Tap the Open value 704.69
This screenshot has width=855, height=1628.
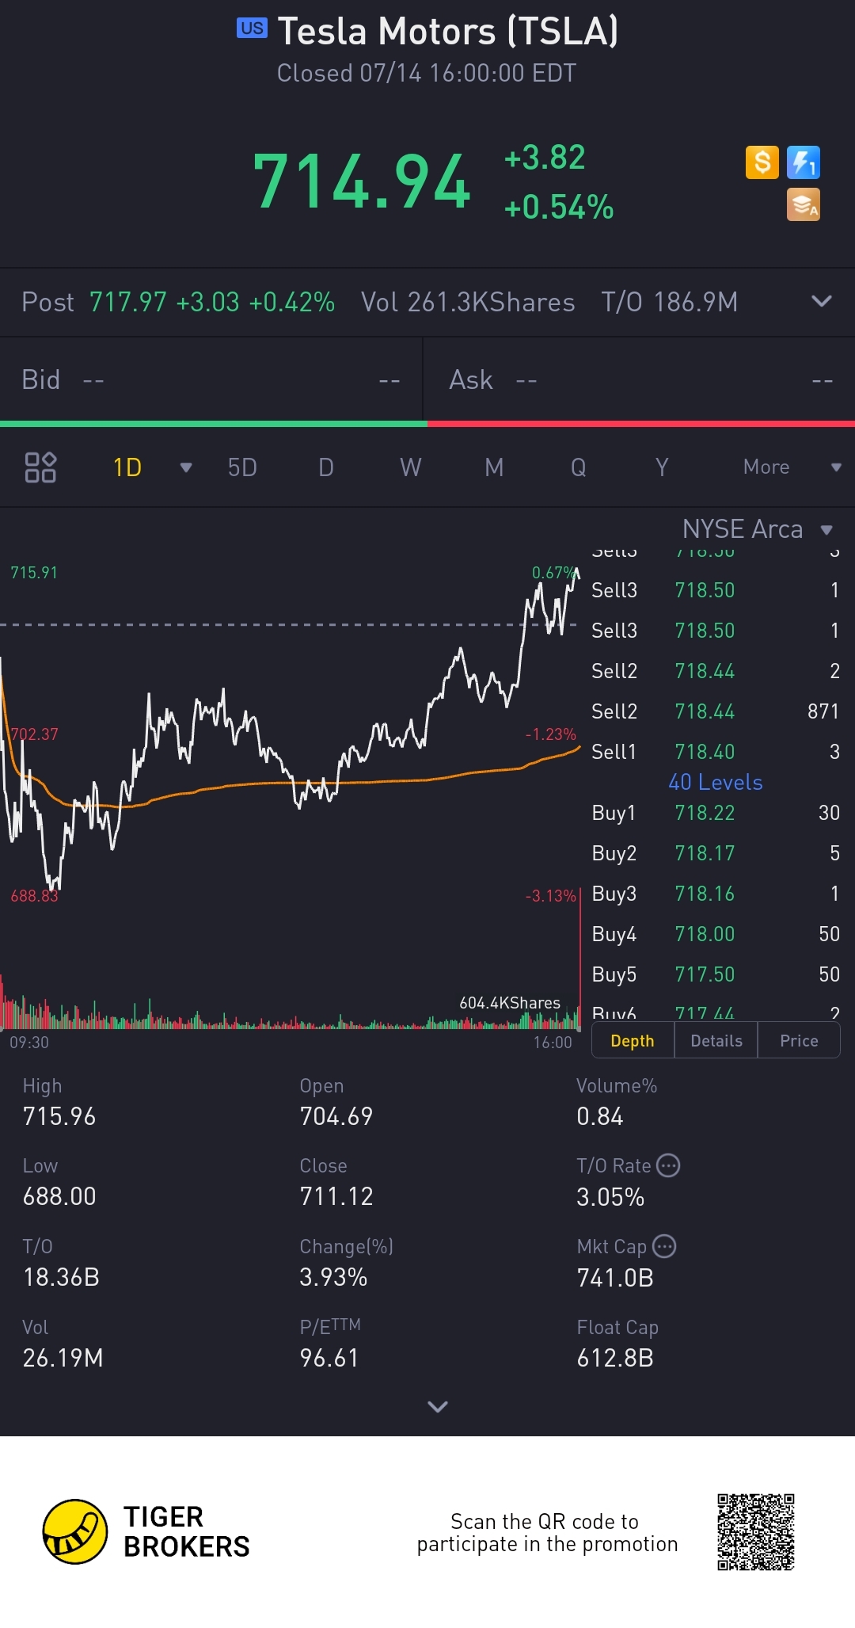point(336,1116)
